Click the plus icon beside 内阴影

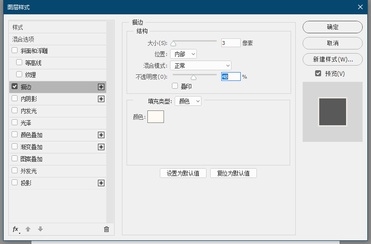(101, 99)
